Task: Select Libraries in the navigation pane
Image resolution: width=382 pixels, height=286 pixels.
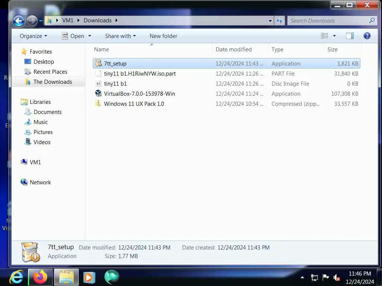Action: pyautogui.click(x=40, y=102)
